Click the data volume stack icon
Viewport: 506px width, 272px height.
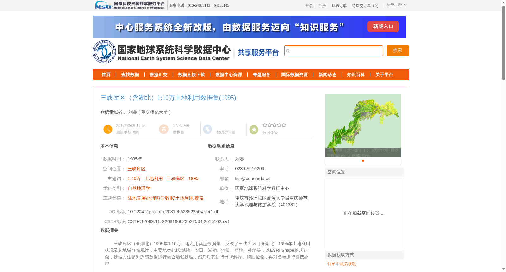[x=164, y=129]
